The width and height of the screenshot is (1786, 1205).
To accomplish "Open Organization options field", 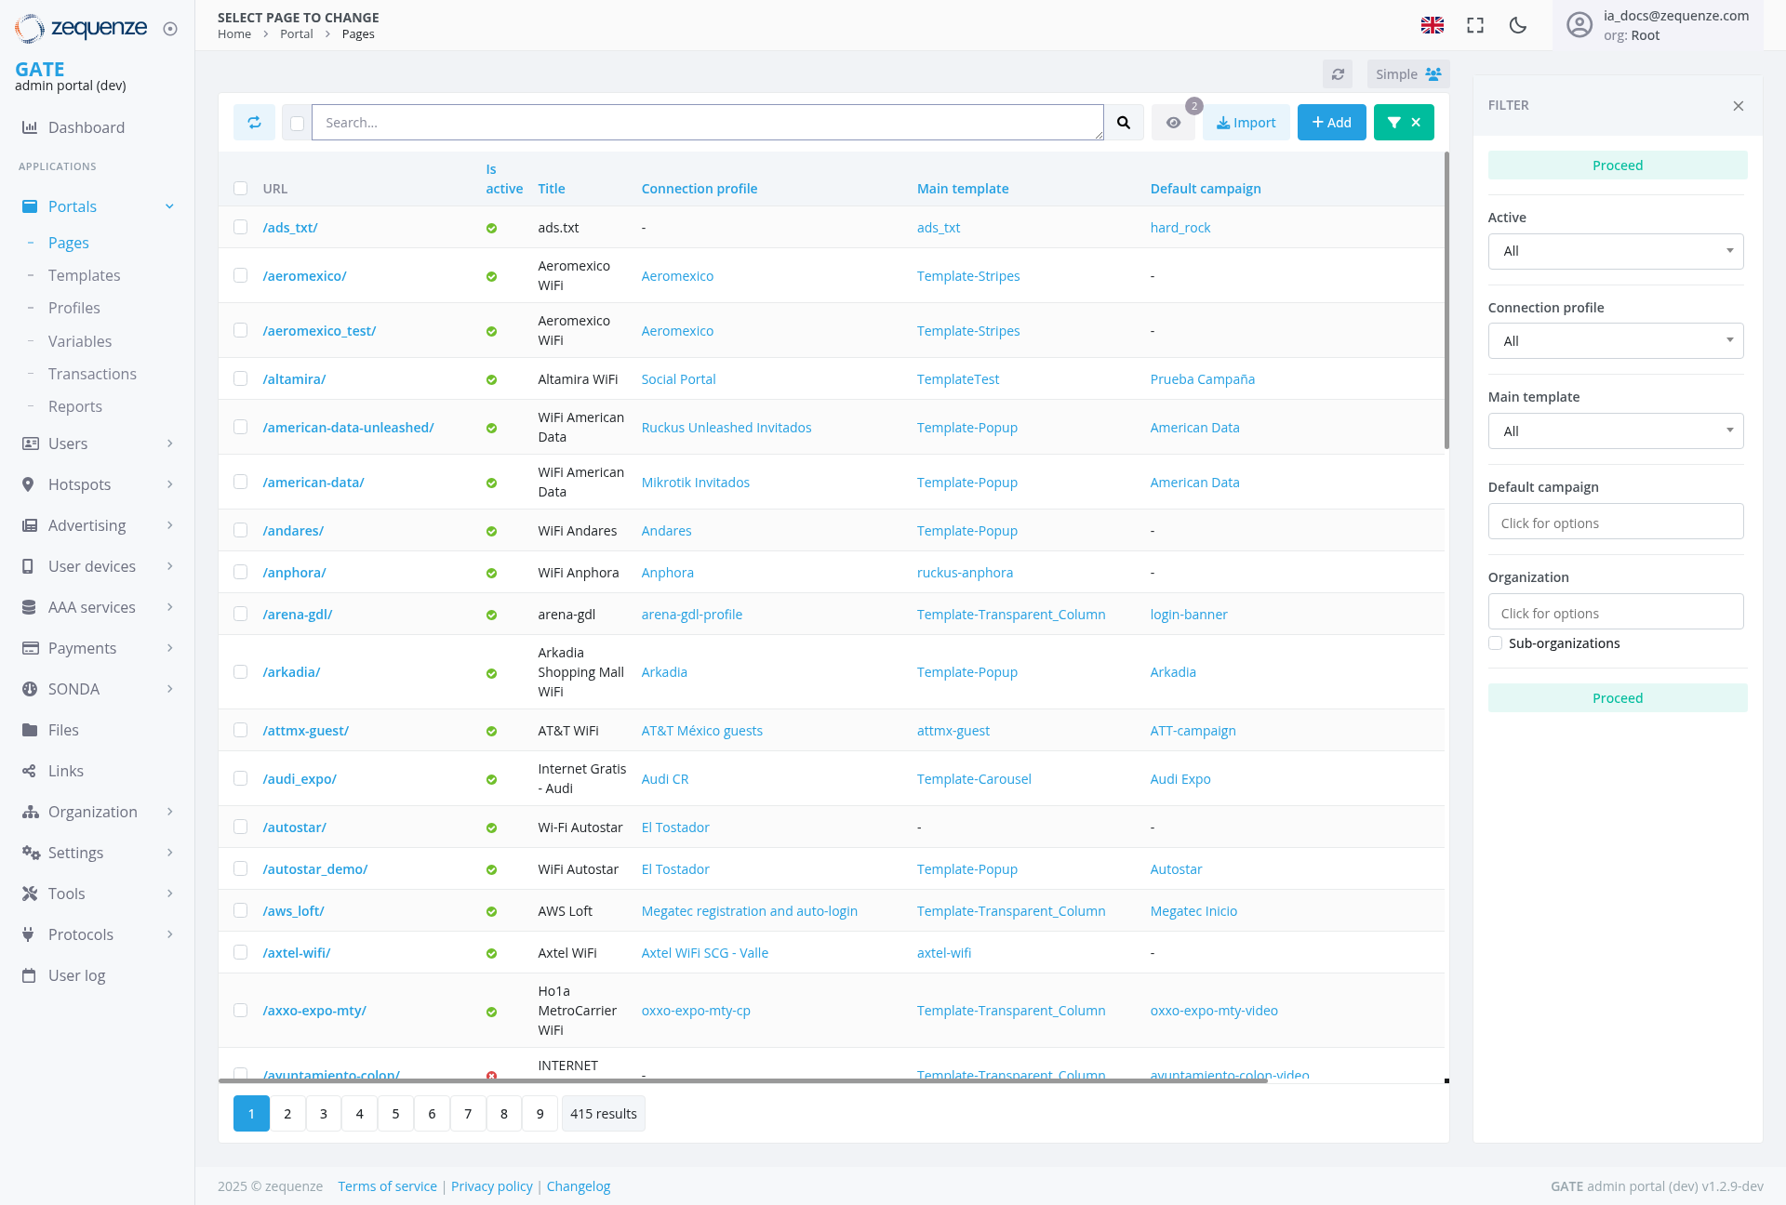I will point(1616,613).
